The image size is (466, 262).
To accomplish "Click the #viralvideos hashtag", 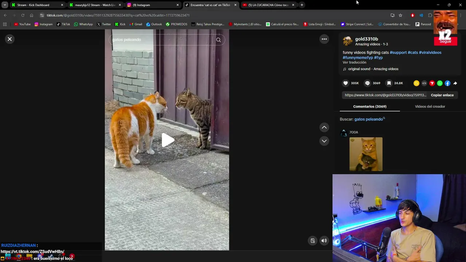I will 430,52.
